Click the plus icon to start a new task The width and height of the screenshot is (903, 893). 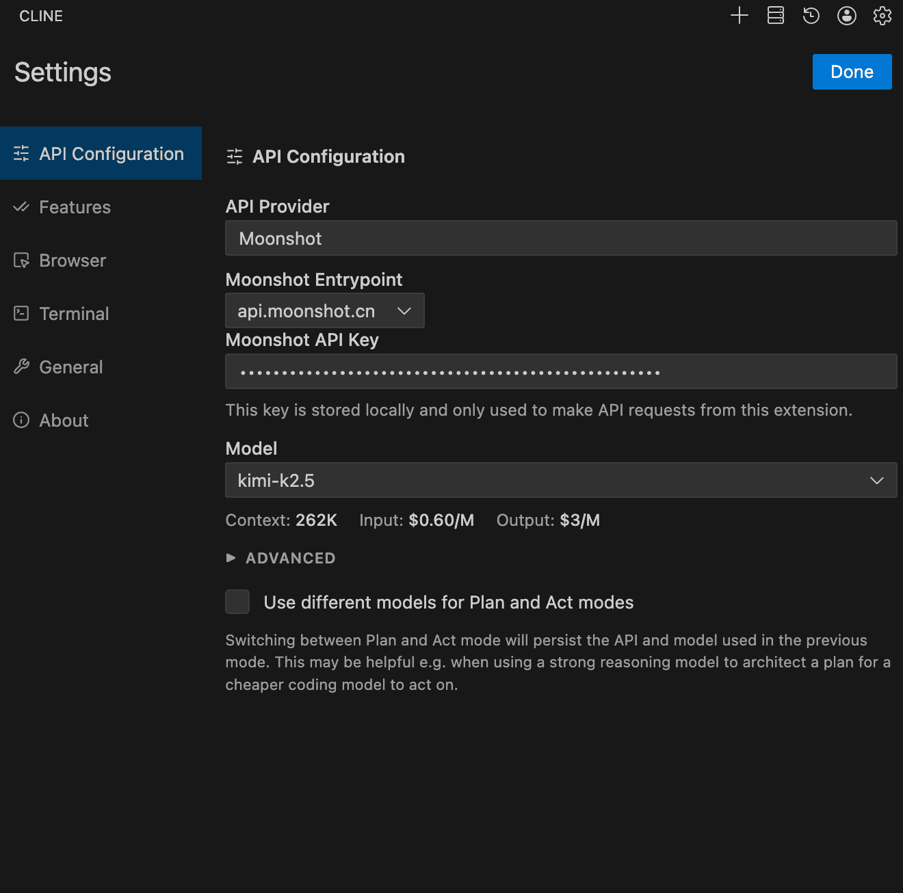point(740,16)
